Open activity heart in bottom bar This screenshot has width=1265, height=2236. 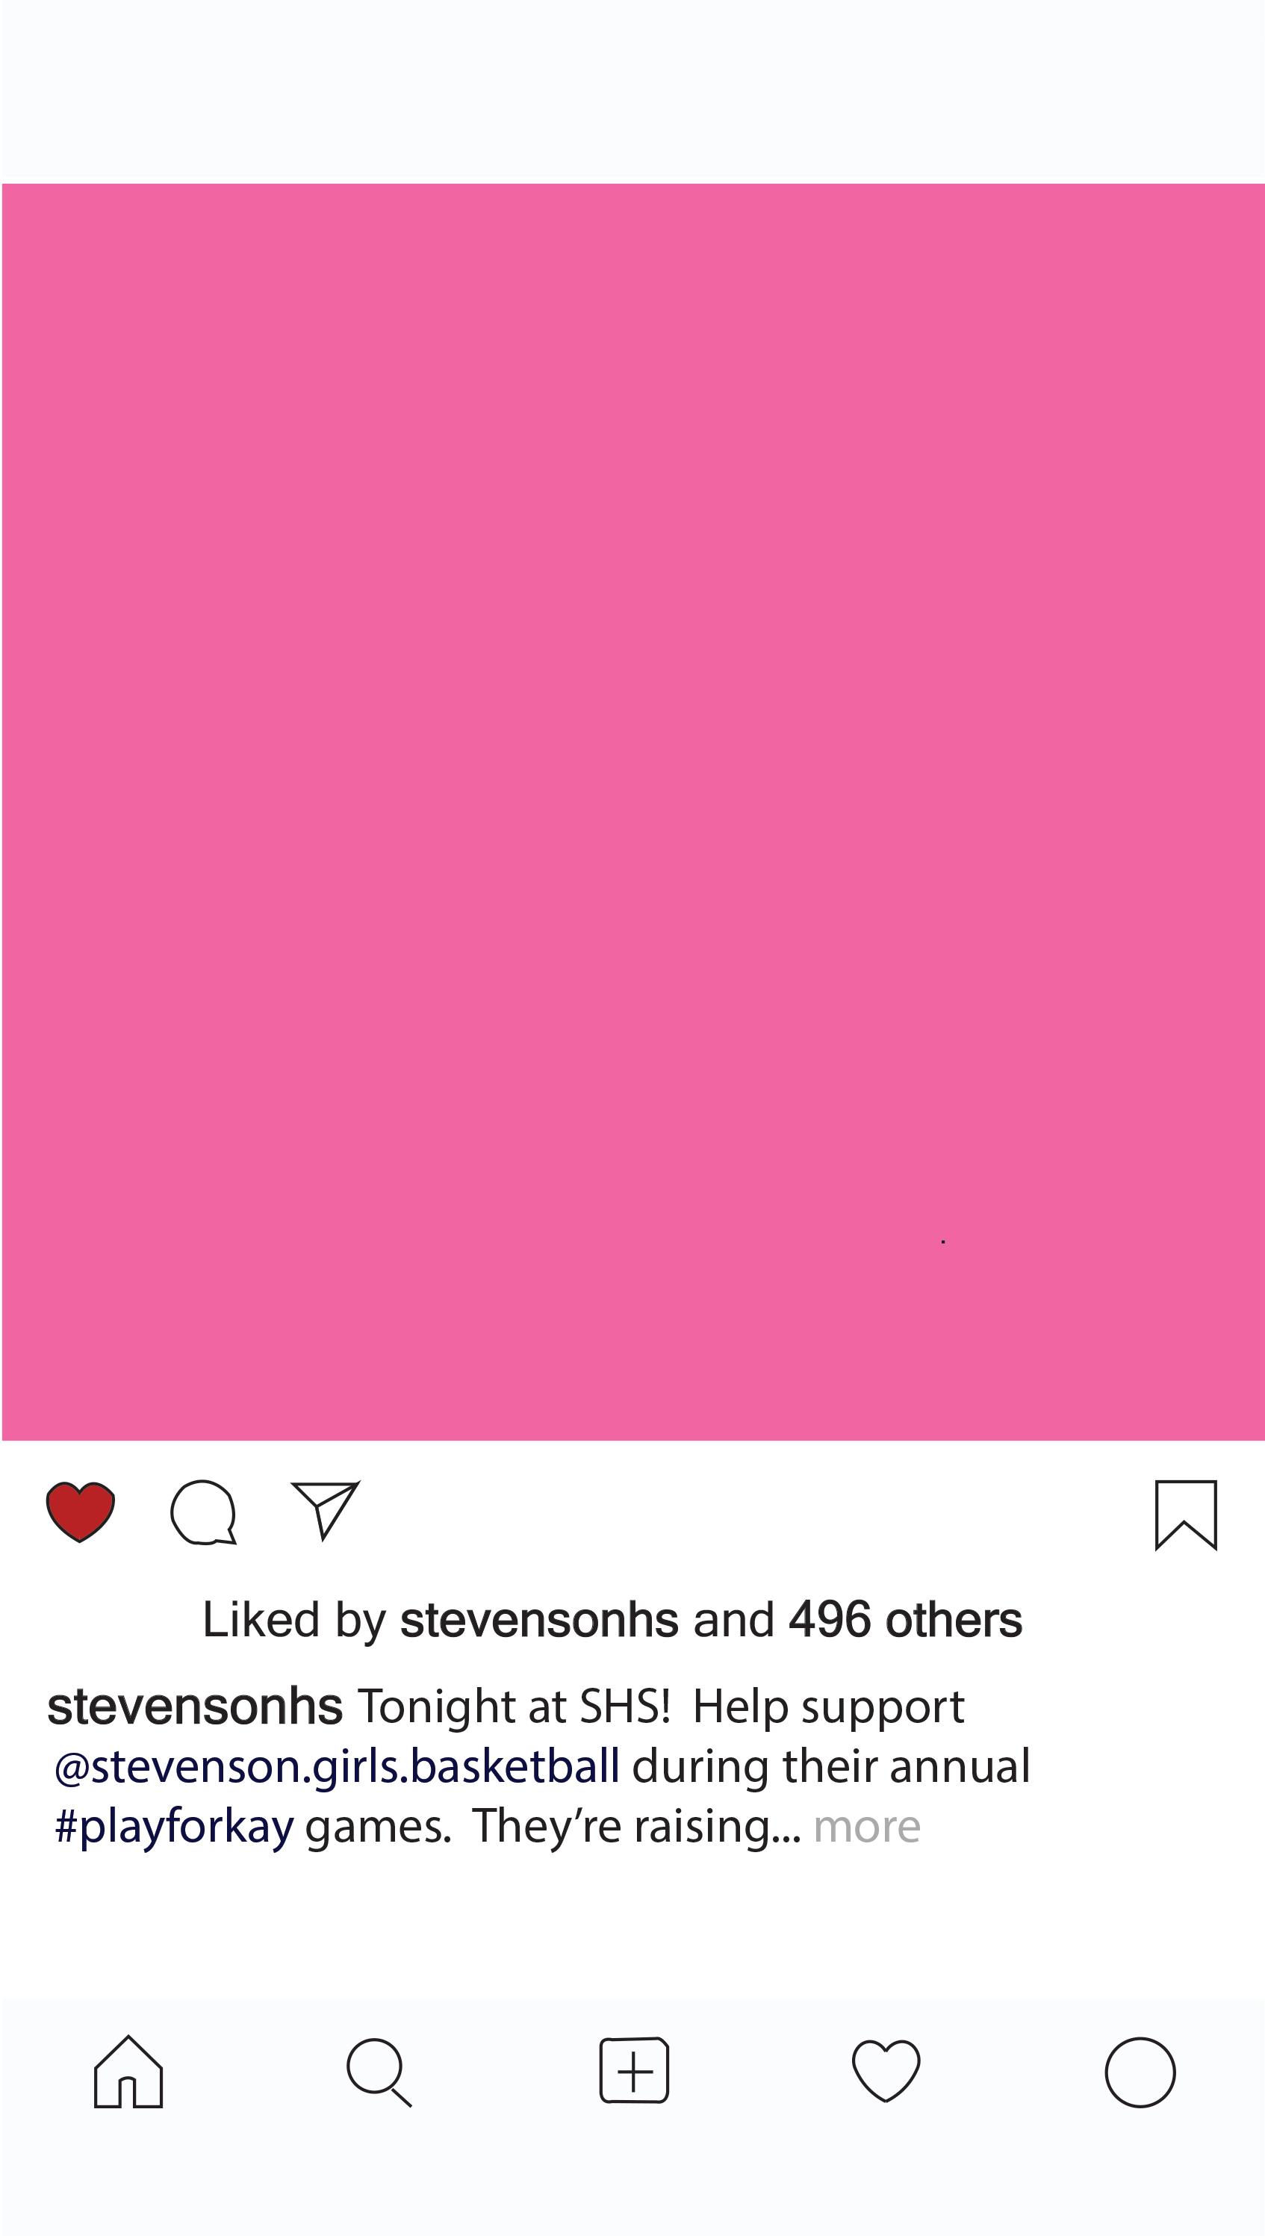(x=886, y=2071)
